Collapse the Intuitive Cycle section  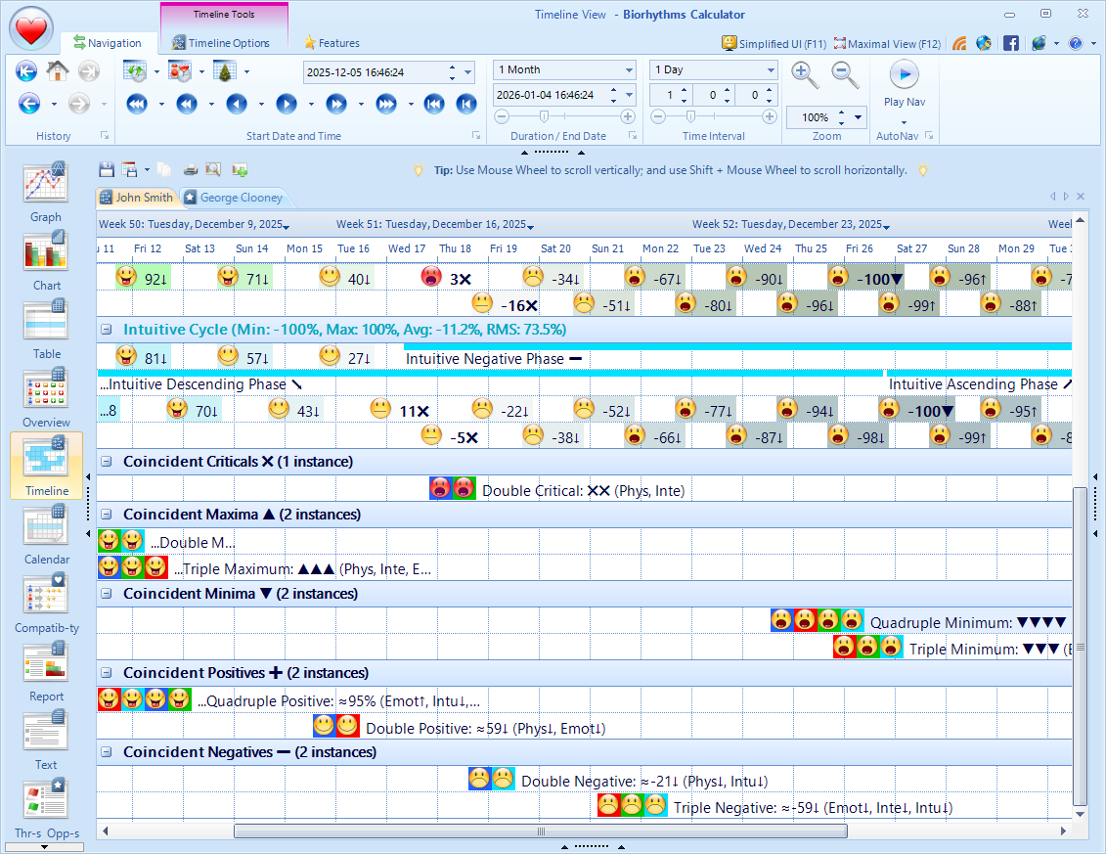pyautogui.click(x=107, y=330)
